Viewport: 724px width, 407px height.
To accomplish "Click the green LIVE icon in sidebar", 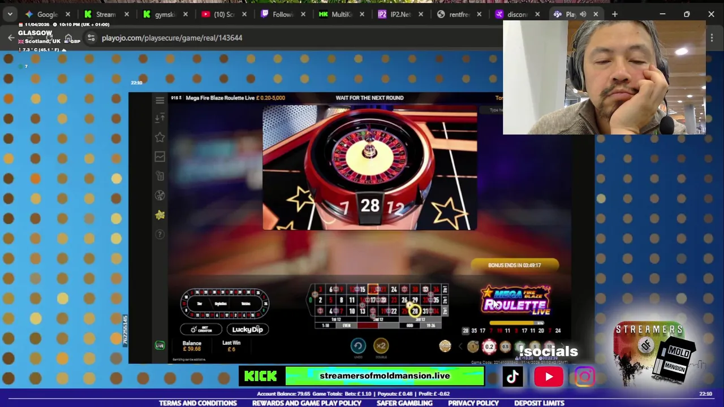I will [160, 345].
